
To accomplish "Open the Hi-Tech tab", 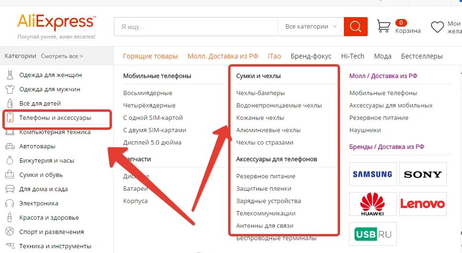I will coord(352,56).
